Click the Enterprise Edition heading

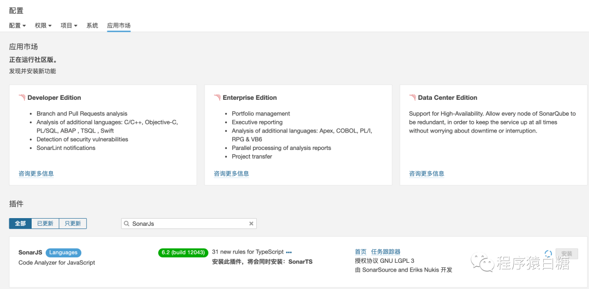tap(250, 98)
